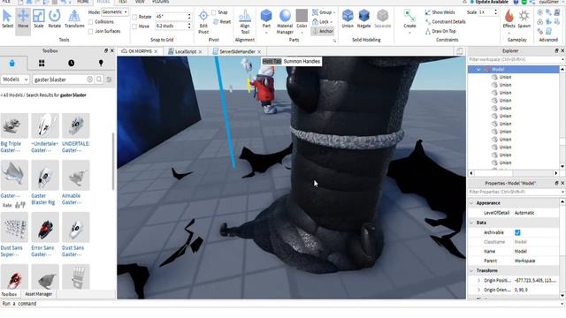Activate the Rotate tool
The width and height of the screenshot is (566, 318).
(55, 19)
